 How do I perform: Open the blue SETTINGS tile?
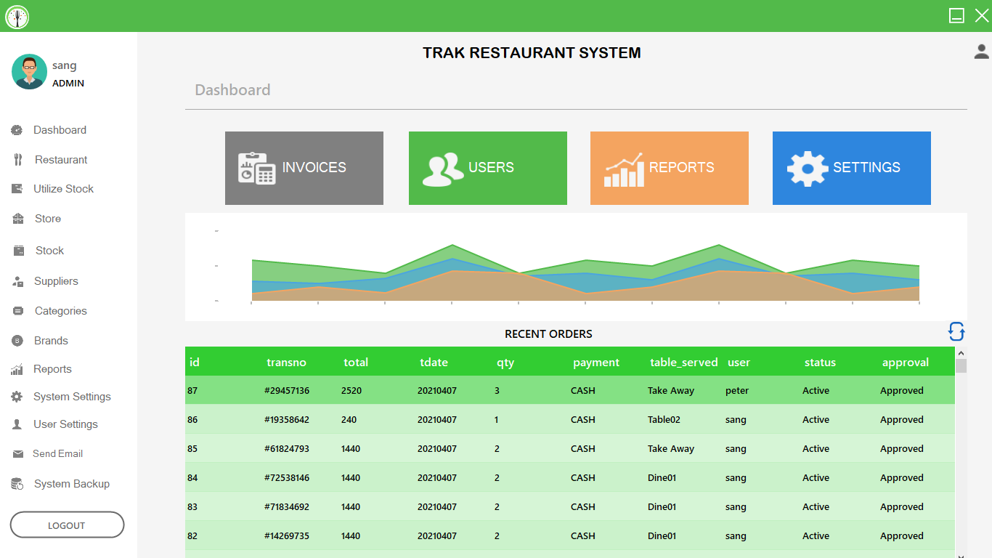[851, 168]
